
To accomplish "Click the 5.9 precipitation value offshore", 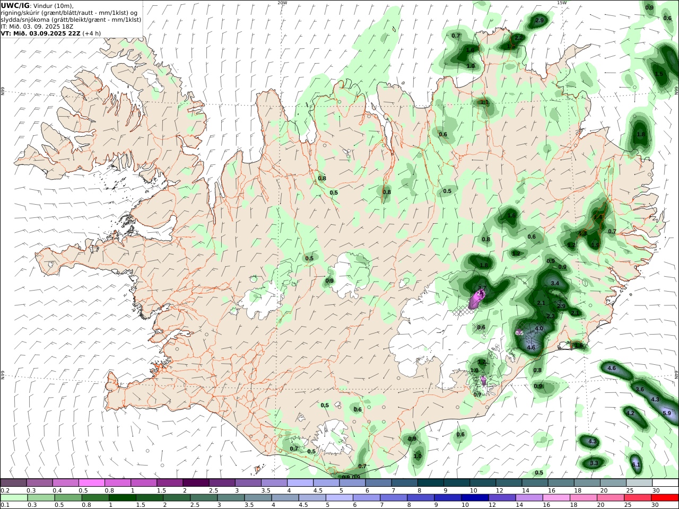I will coord(667,414).
